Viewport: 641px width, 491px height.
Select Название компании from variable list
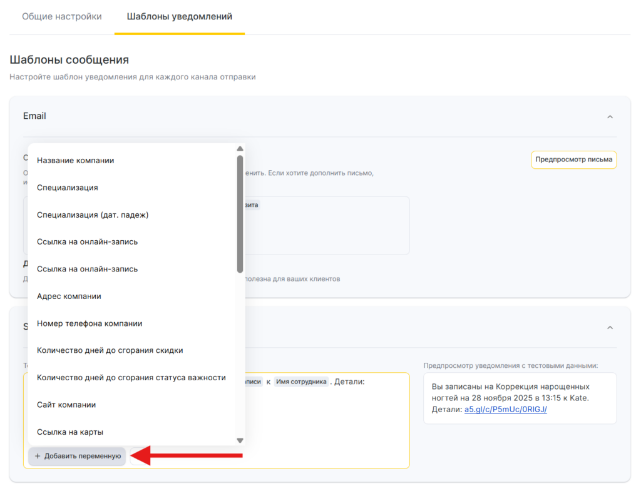click(x=76, y=160)
